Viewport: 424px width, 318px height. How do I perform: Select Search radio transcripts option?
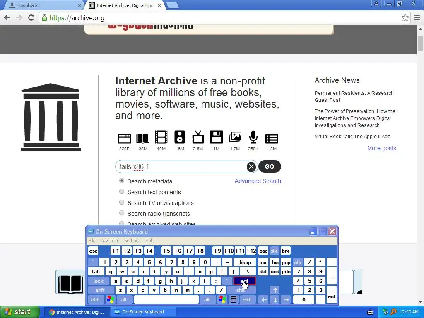[x=122, y=213]
